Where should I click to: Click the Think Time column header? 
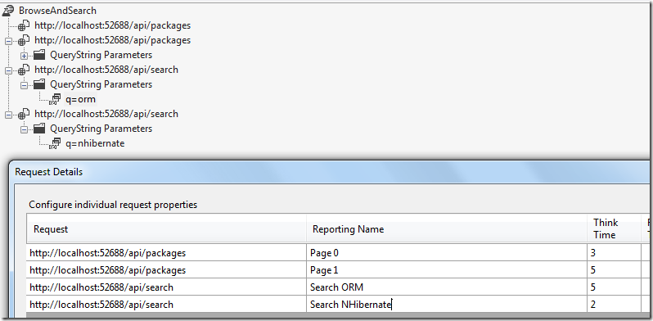[615, 228]
